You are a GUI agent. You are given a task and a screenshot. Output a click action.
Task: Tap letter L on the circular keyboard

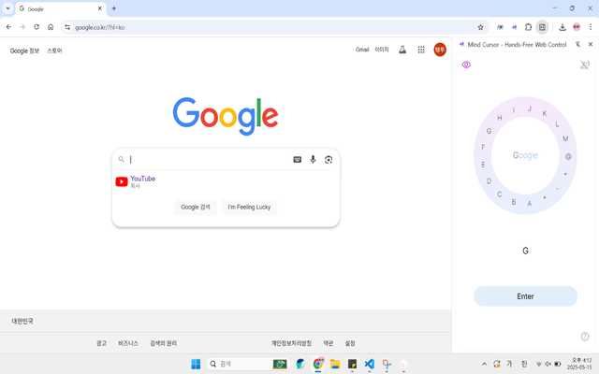click(x=557, y=123)
